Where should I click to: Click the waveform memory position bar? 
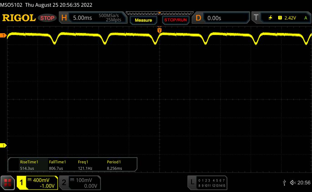pyautogui.click(x=160, y=13)
